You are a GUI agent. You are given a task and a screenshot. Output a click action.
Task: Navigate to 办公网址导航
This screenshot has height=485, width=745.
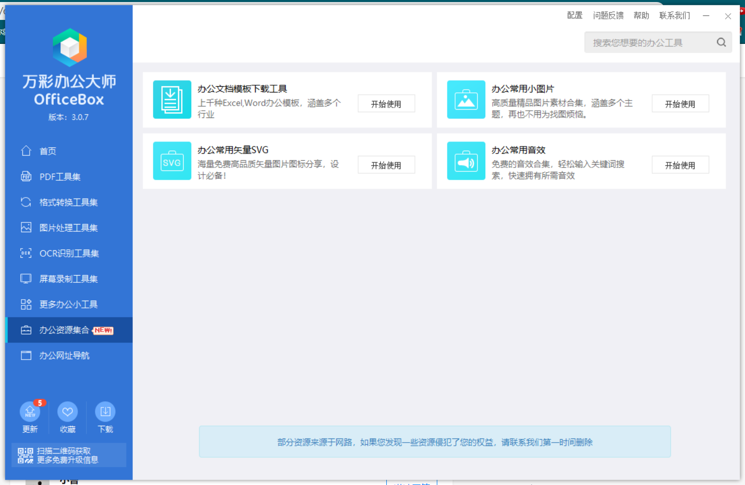69,355
